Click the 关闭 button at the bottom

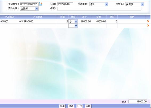pyautogui.click(x=88, y=106)
